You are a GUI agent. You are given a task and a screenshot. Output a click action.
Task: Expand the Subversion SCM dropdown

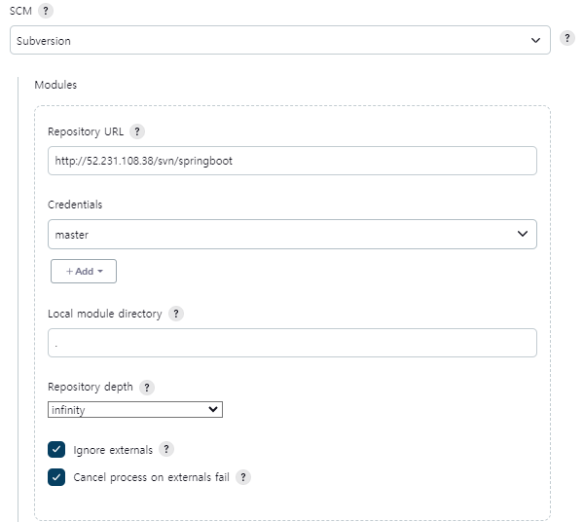(280, 40)
